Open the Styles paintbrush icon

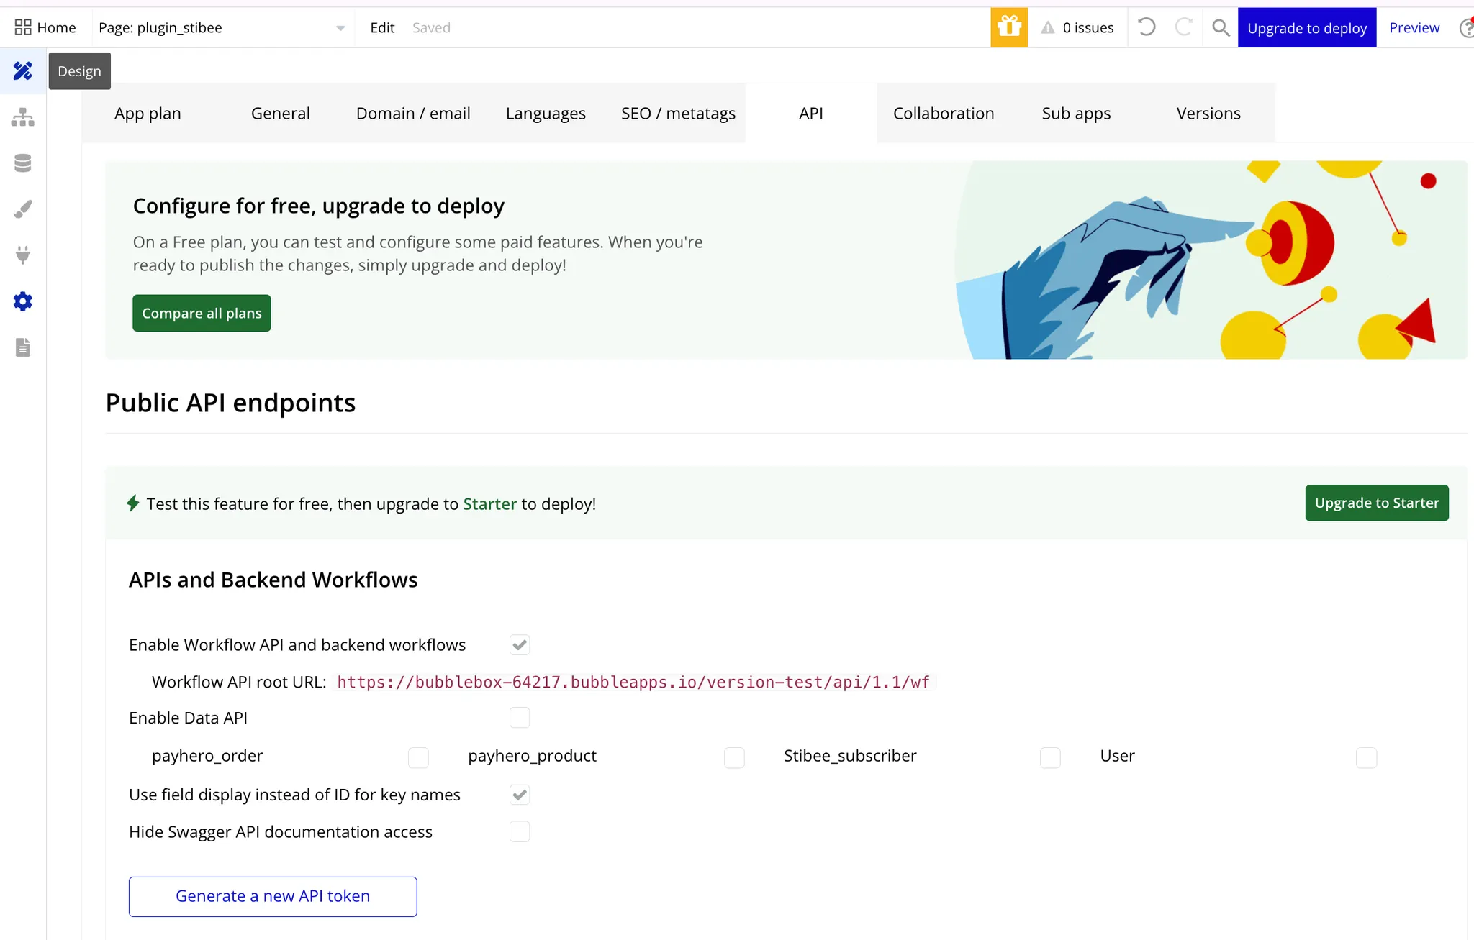click(23, 209)
